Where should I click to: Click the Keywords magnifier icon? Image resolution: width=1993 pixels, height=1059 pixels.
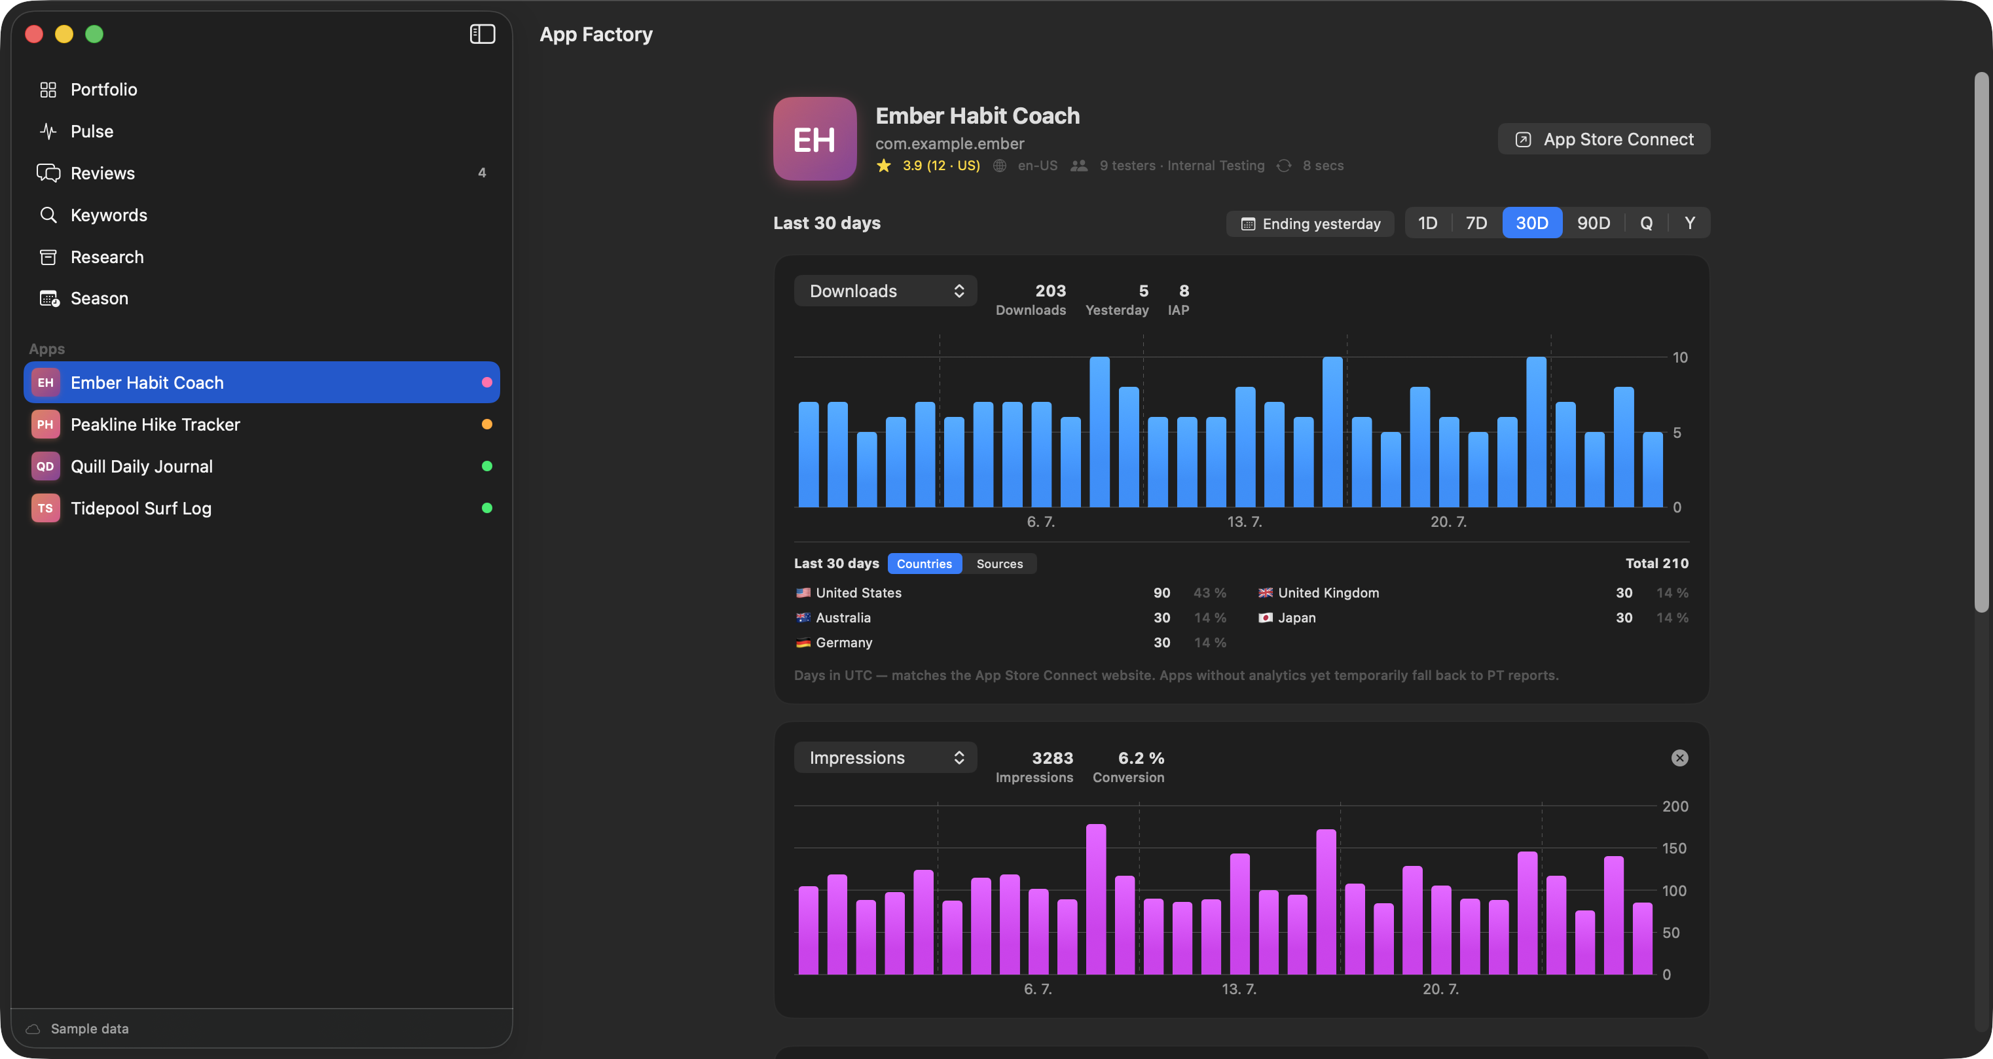pos(48,215)
